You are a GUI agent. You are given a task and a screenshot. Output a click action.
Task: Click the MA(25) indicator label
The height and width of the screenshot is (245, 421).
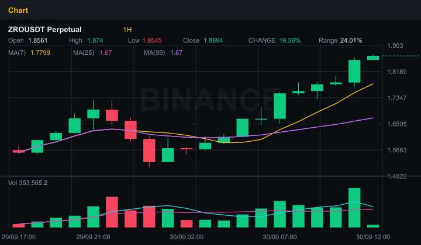tap(84, 52)
